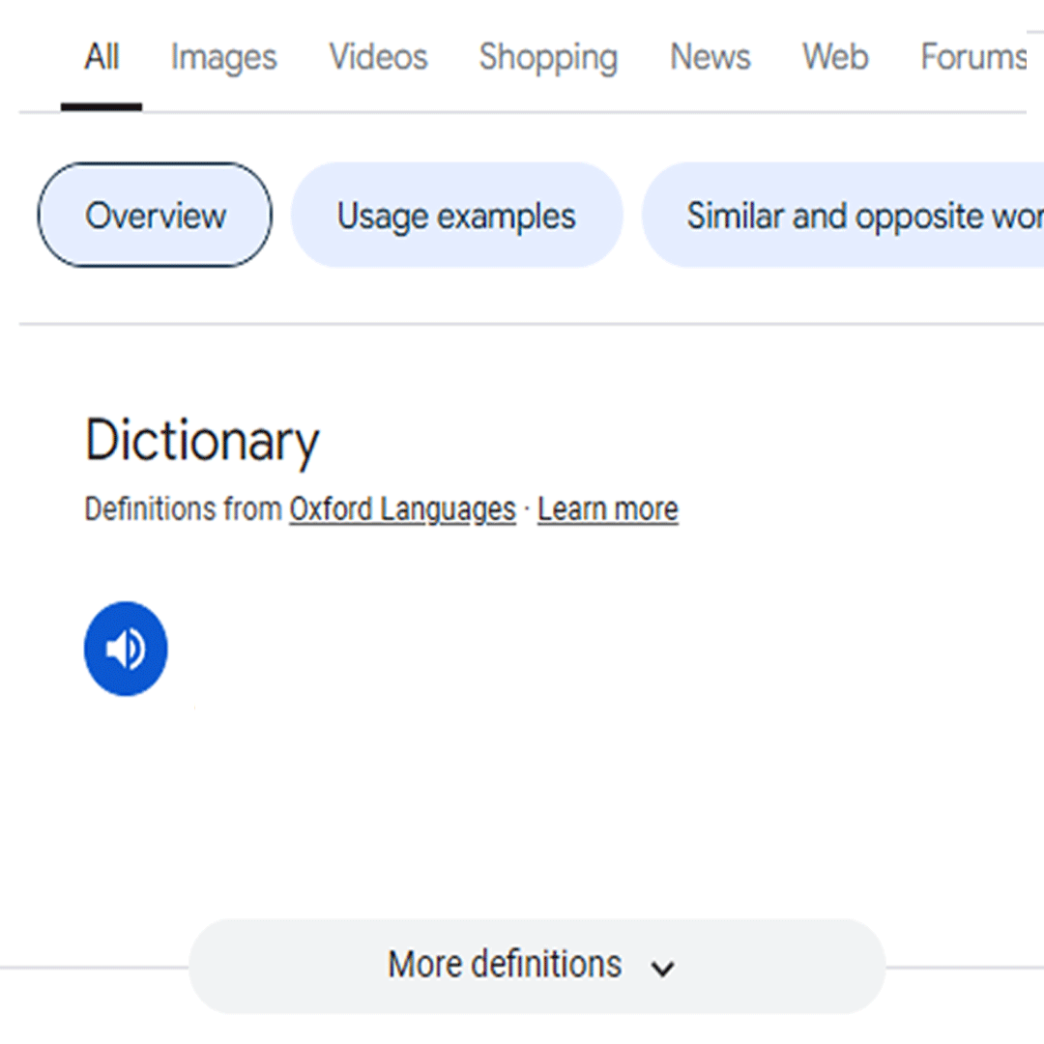
Task: Click the 'Definitions from' attribution text
Action: (x=184, y=509)
